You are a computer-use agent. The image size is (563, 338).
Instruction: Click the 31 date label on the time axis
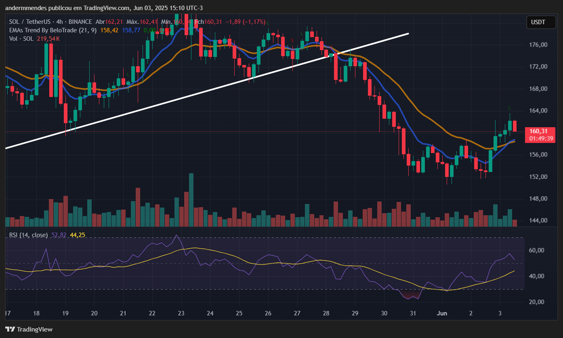(x=413, y=313)
